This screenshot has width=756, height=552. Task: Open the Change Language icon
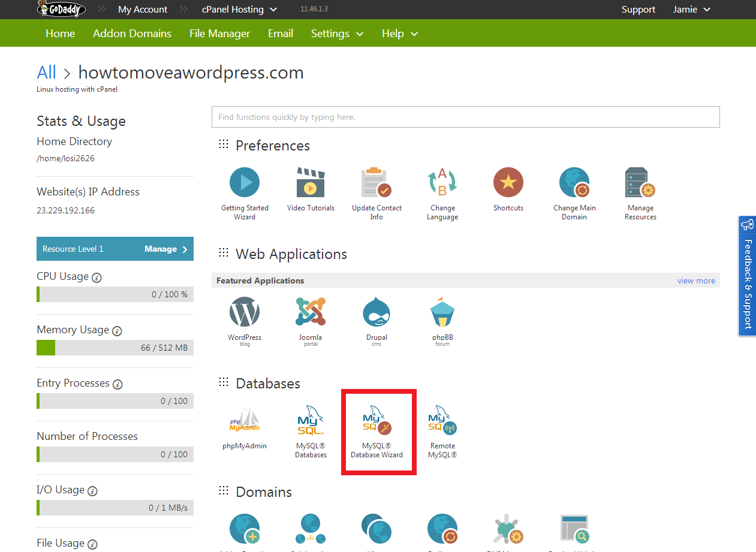[442, 182]
